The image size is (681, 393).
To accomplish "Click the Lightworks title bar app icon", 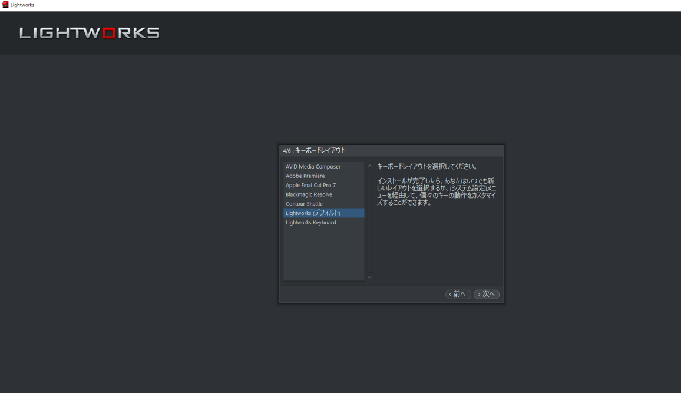I will coord(5,5).
